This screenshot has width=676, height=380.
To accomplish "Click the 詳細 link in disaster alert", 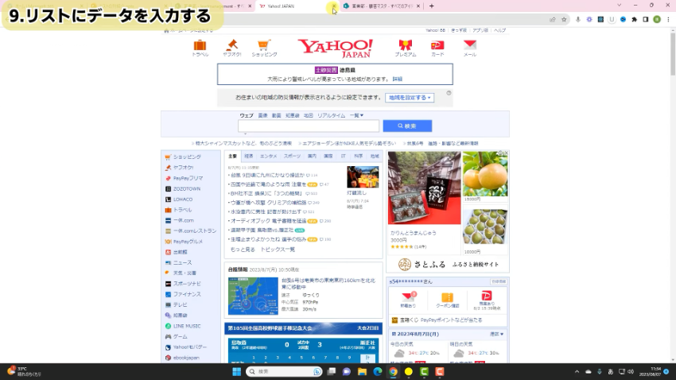I will 398,79.
